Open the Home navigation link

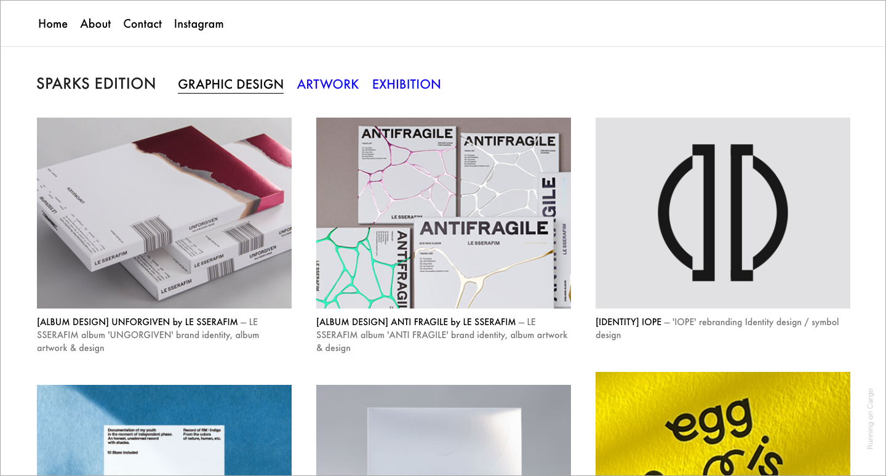pos(53,24)
